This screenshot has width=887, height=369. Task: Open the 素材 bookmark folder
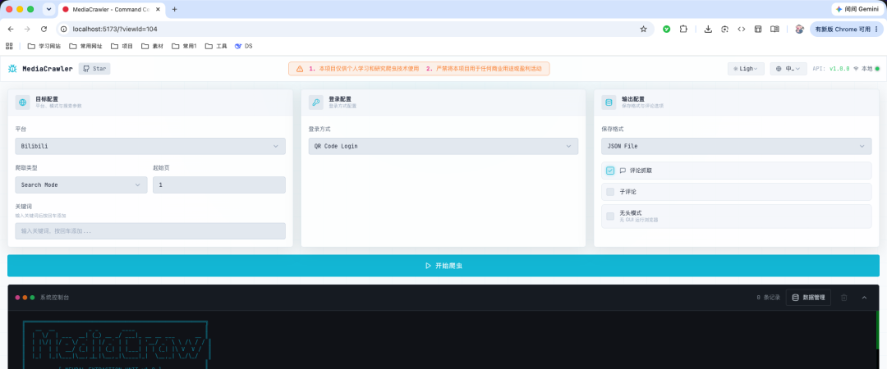click(152, 46)
